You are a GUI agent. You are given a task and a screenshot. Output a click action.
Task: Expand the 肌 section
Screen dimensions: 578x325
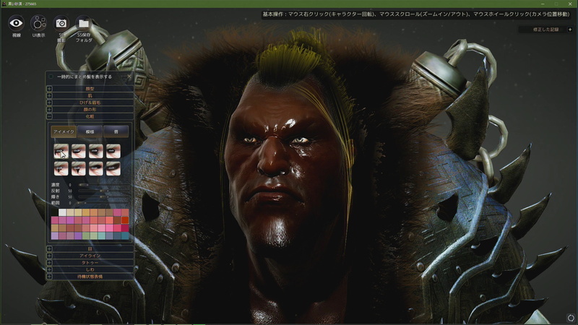pyautogui.click(x=90, y=96)
